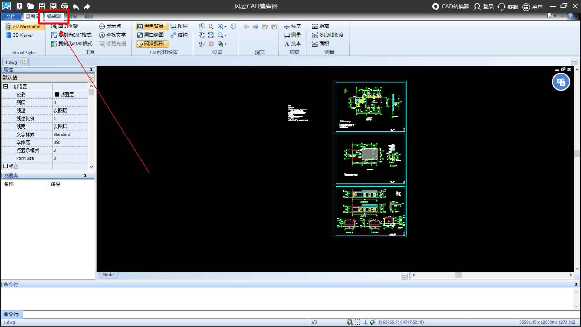
Task: Open the 文件 menu tab
Action: click(x=11, y=16)
